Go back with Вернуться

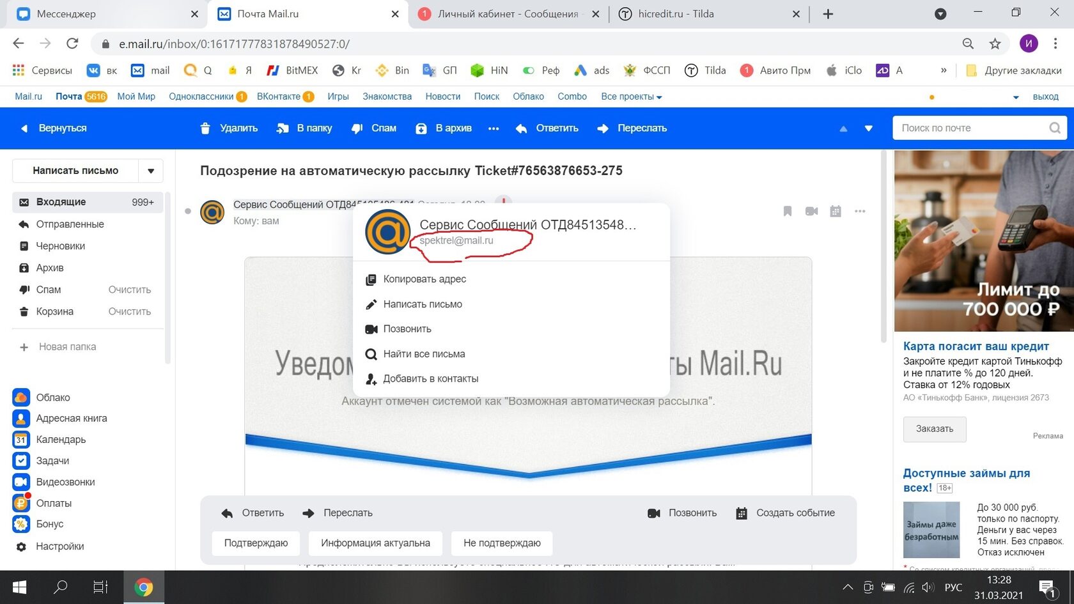54,128
